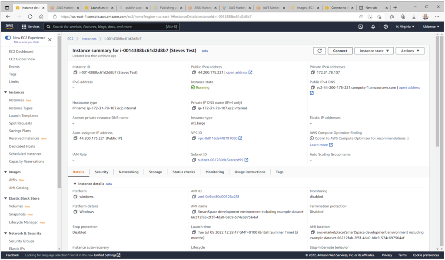Copy the Platform windows value

75,197
